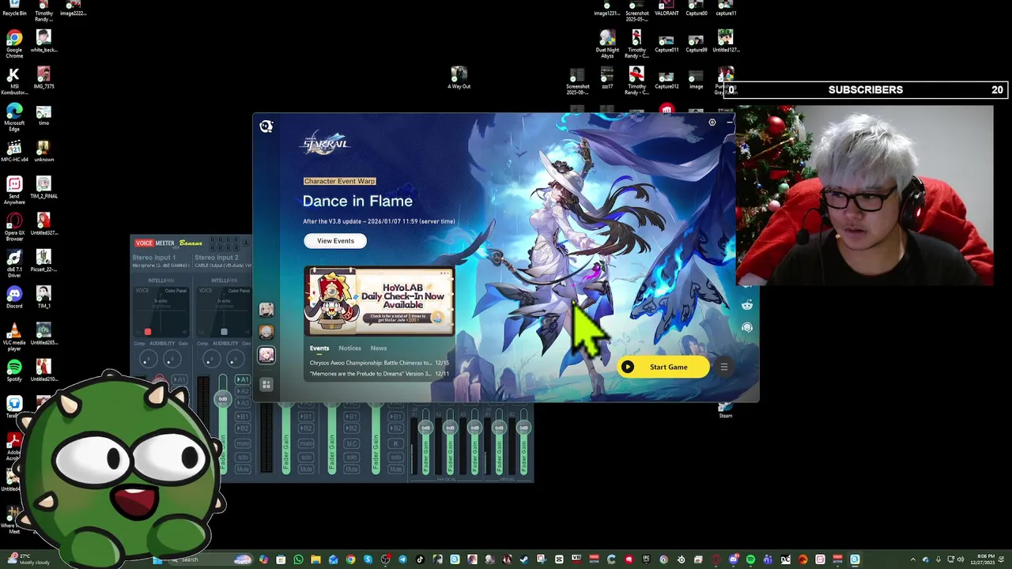Open the HoYoLAB Daily Check-In banner
1012x569 pixels.
[x=379, y=301]
